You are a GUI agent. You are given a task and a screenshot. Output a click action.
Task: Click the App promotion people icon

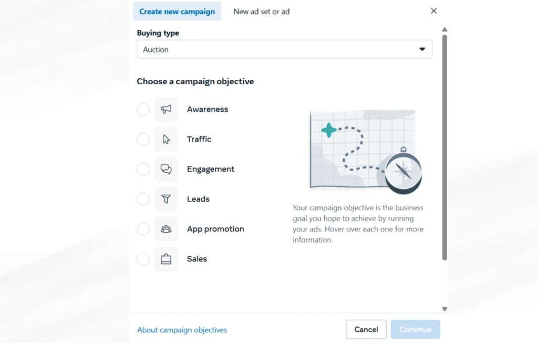(x=166, y=229)
